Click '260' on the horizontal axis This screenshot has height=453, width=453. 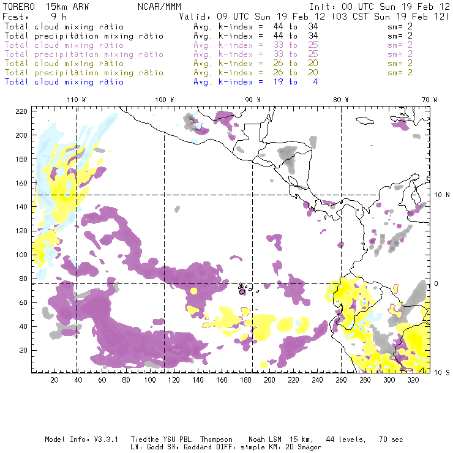(341, 380)
